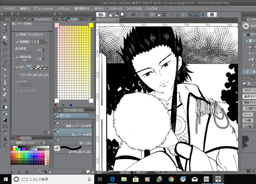Click the Save icon in command bar
Viewport: 256px width, 184px height.
122,15
